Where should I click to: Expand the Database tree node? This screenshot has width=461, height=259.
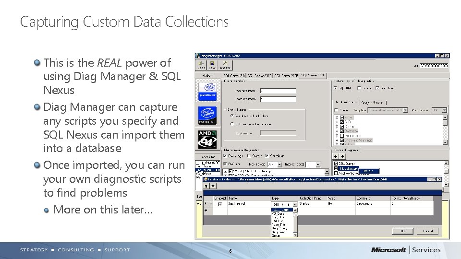(337, 131)
